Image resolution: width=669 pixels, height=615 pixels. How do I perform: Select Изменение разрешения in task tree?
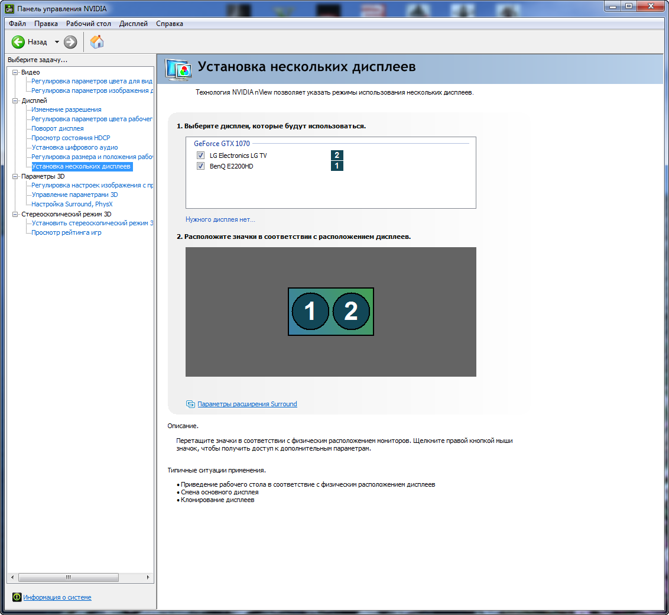66,109
